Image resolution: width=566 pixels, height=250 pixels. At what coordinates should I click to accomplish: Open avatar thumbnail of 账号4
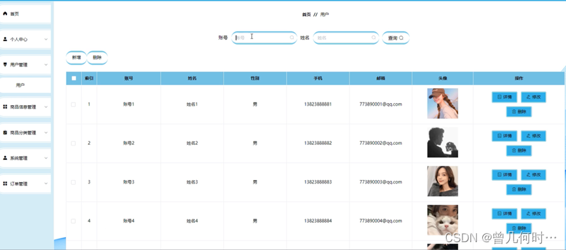coord(442,220)
